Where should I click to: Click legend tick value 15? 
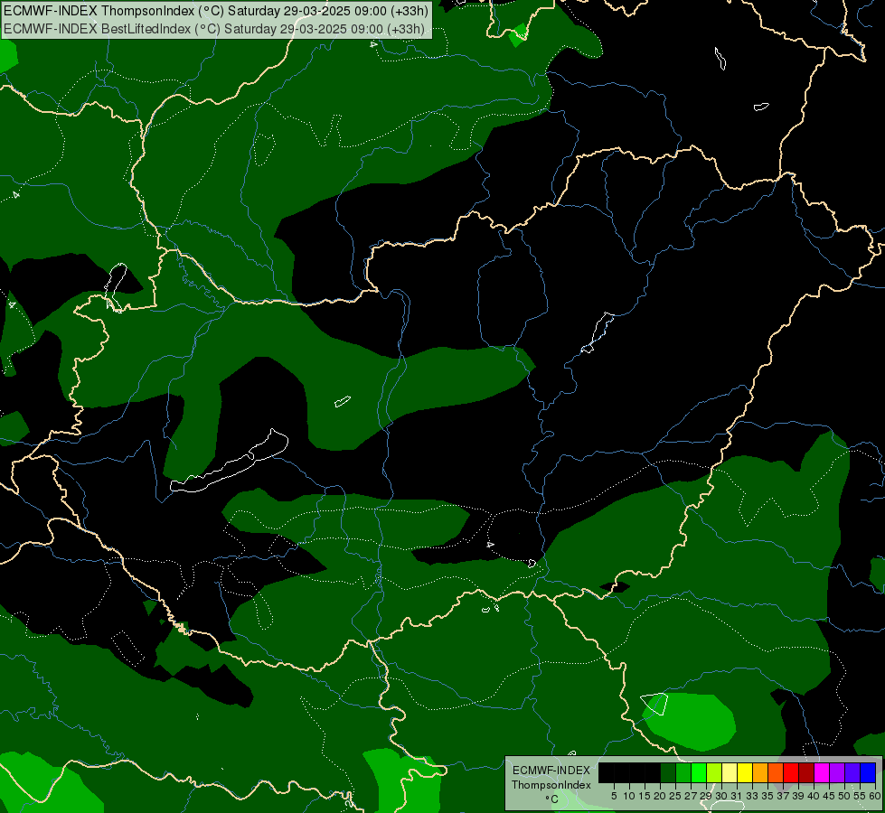[x=645, y=796]
